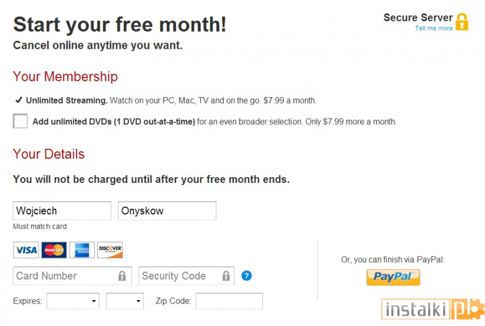Click the Discover card icon
Viewport: 485px width, 326px height.
(x=110, y=250)
